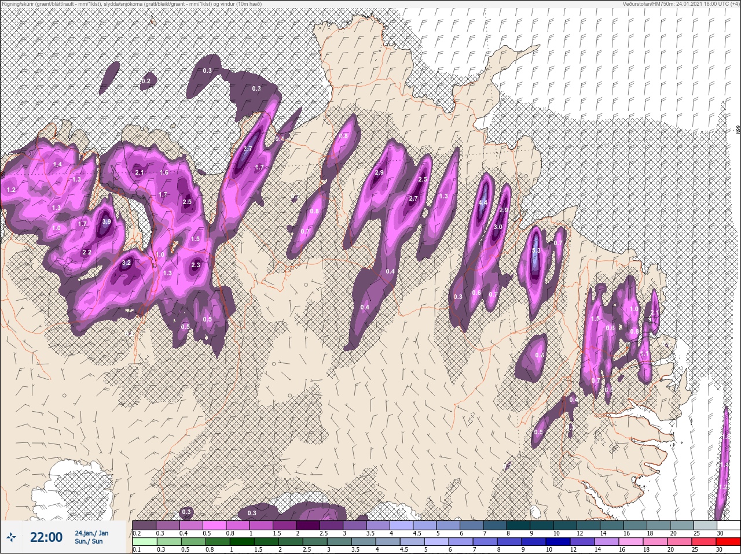Pick the upper legend teal swatch labeled 9
Viewport: 741px width, 554px height.
click(x=542, y=525)
